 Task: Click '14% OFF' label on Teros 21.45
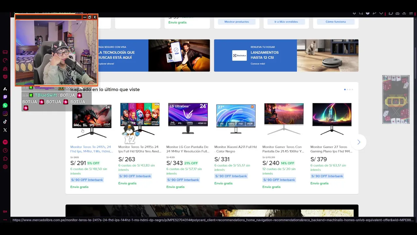coord(288,163)
